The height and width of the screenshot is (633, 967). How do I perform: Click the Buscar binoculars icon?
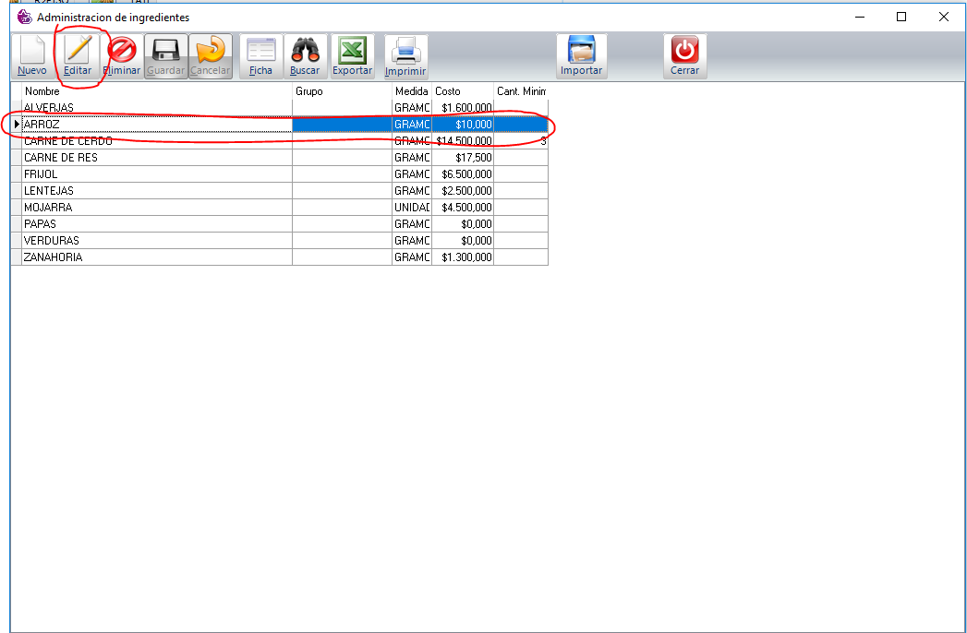[305, 50]
